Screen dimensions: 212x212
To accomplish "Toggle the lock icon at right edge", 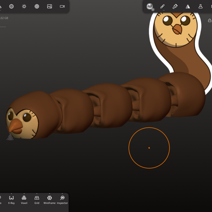I will [x=210, y=21].
